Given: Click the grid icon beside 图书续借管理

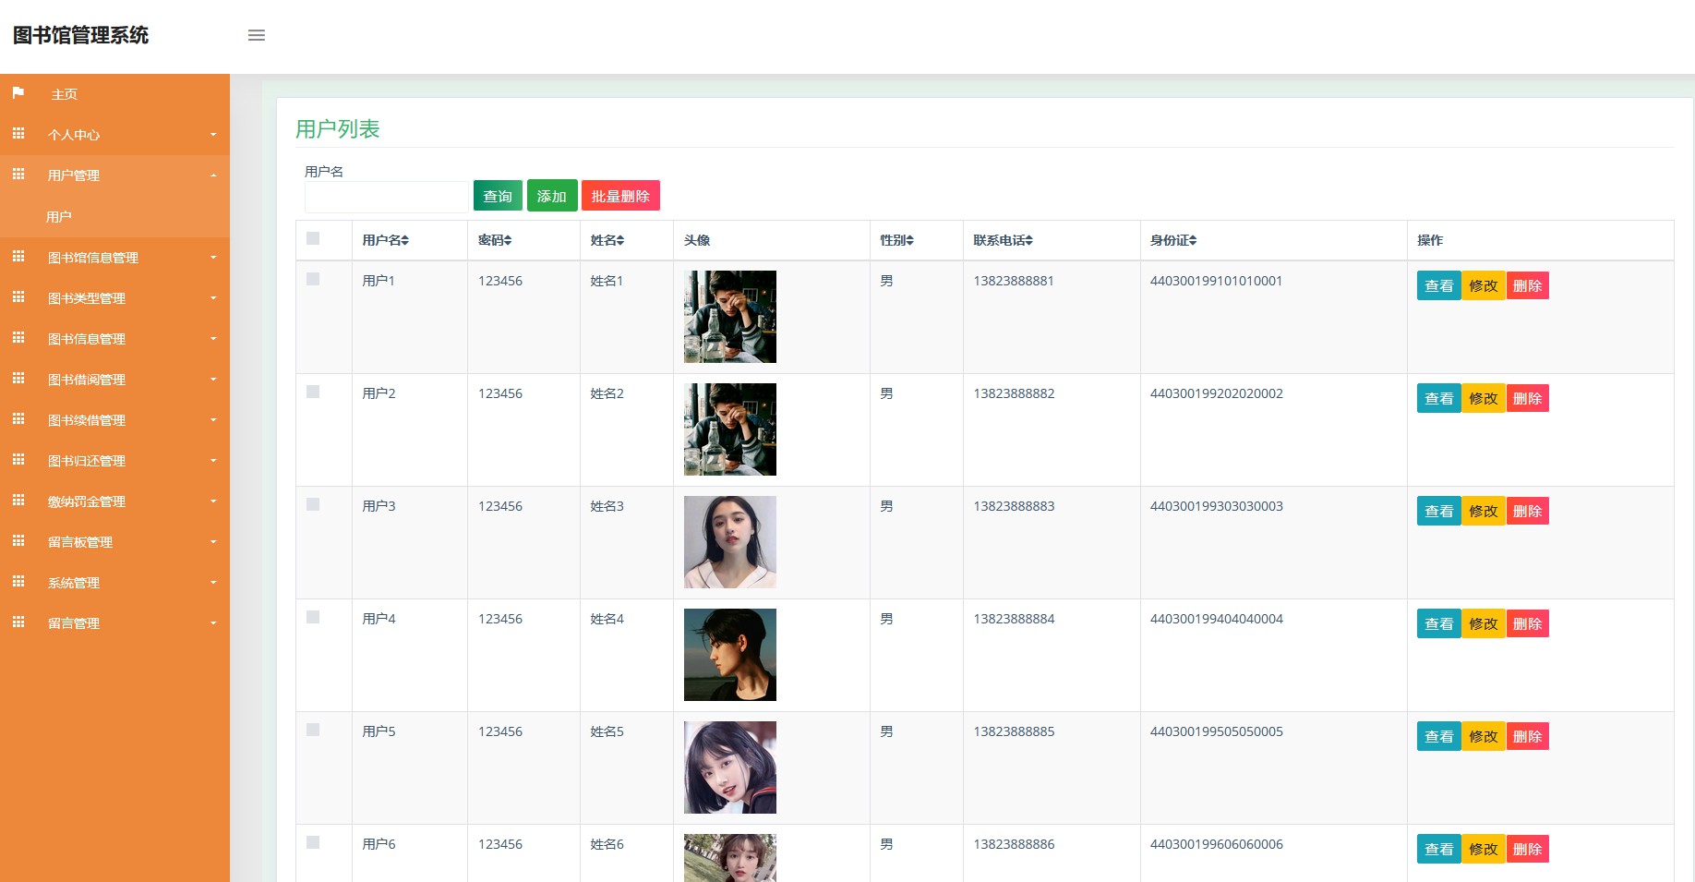Looking at the screenshot, I should click(x=18, y=419).
